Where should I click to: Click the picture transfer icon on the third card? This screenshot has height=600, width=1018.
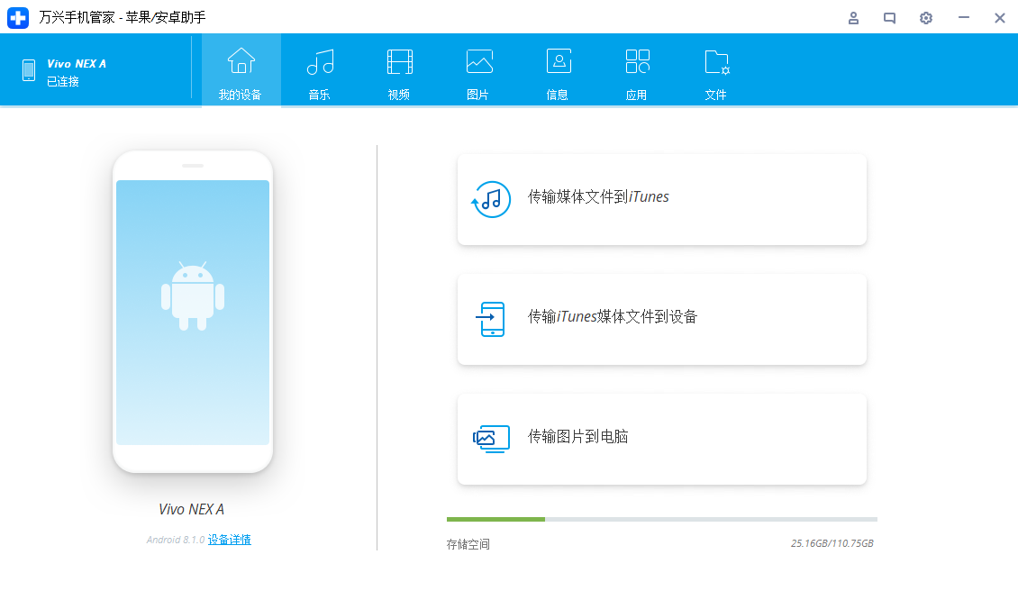click(492, 439)
